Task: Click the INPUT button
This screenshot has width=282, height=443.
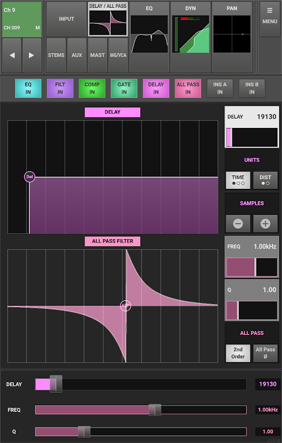Action: (x=66, y=19)
